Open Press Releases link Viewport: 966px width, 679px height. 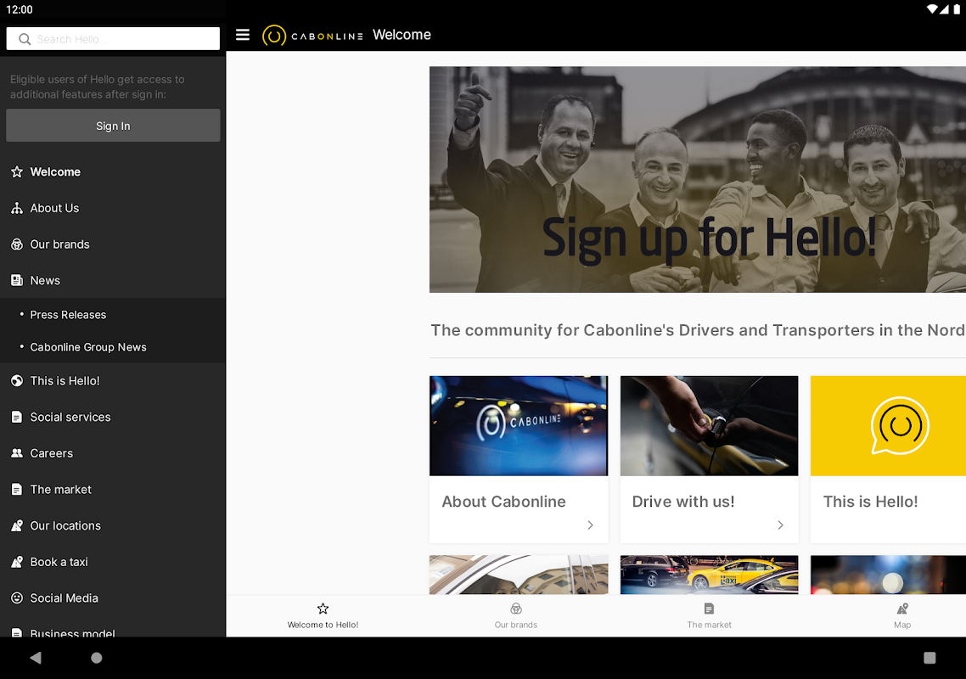[69, 315]
